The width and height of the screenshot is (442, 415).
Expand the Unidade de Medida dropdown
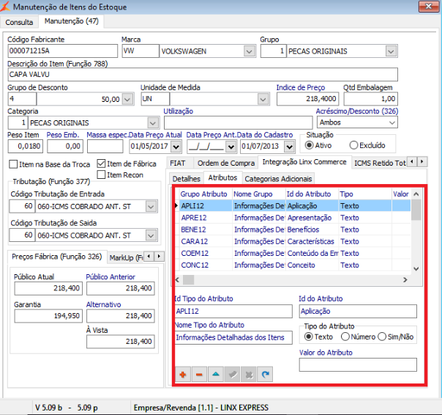(x=263, y=99)
